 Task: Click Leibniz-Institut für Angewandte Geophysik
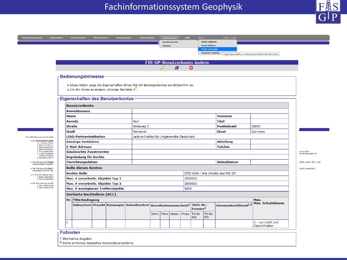click(x=164, y=136)
